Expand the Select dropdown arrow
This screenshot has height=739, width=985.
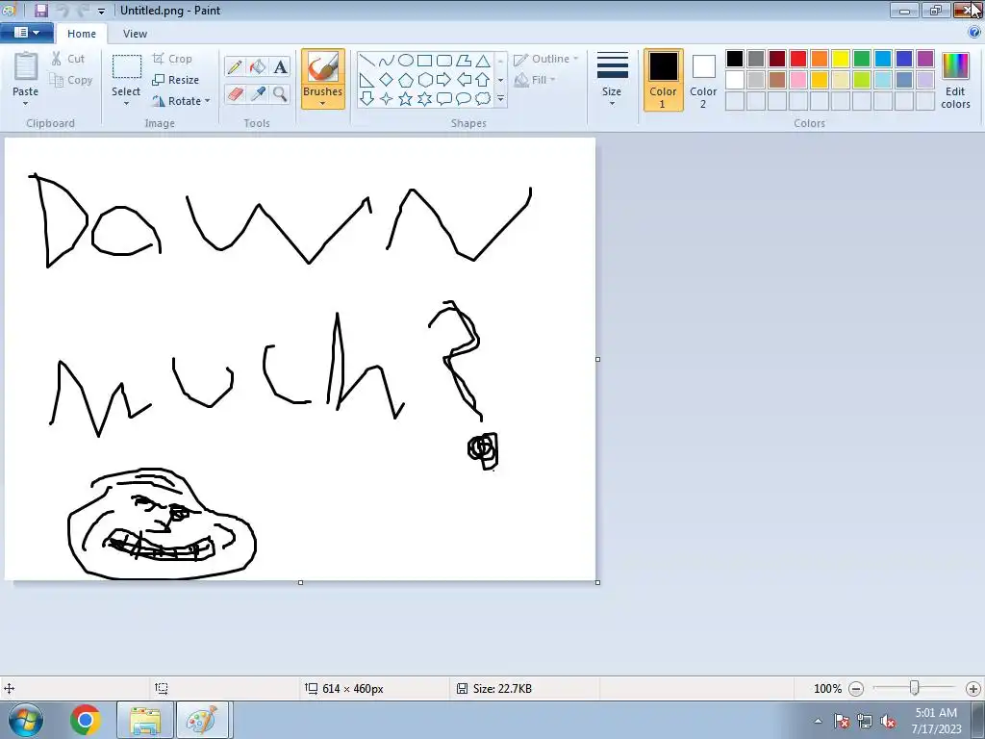pyautogui.click(x=126, y=104)
